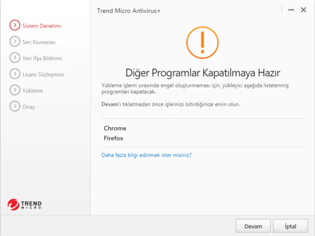
Task: Select the Sistem Denetimi step label
Action: coord(42,26)
